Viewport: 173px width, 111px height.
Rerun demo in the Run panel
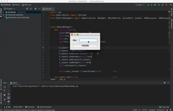5,87
